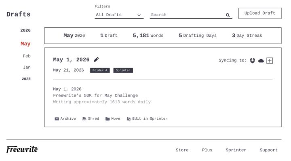Archive the May 1 draft
291x161 pixels.
65,119
